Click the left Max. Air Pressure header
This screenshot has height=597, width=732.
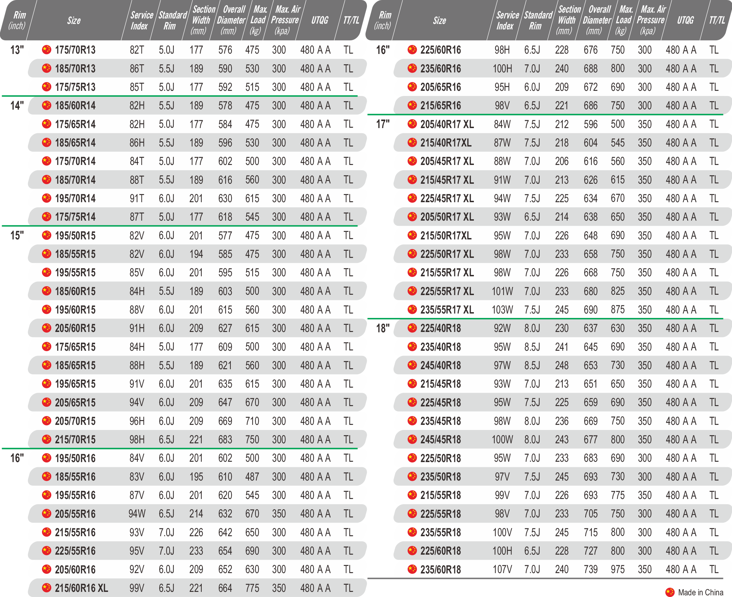point(284,20)
